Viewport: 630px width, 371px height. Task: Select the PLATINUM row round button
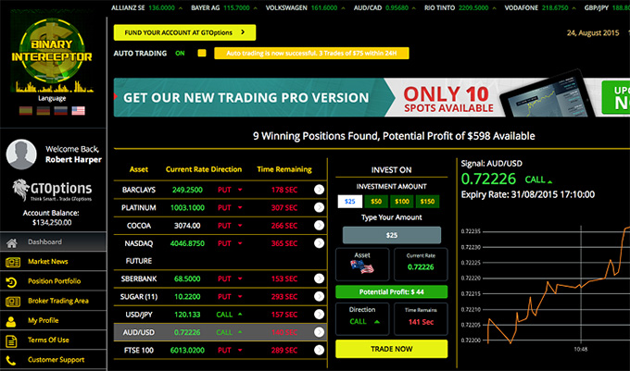(319, 207)
